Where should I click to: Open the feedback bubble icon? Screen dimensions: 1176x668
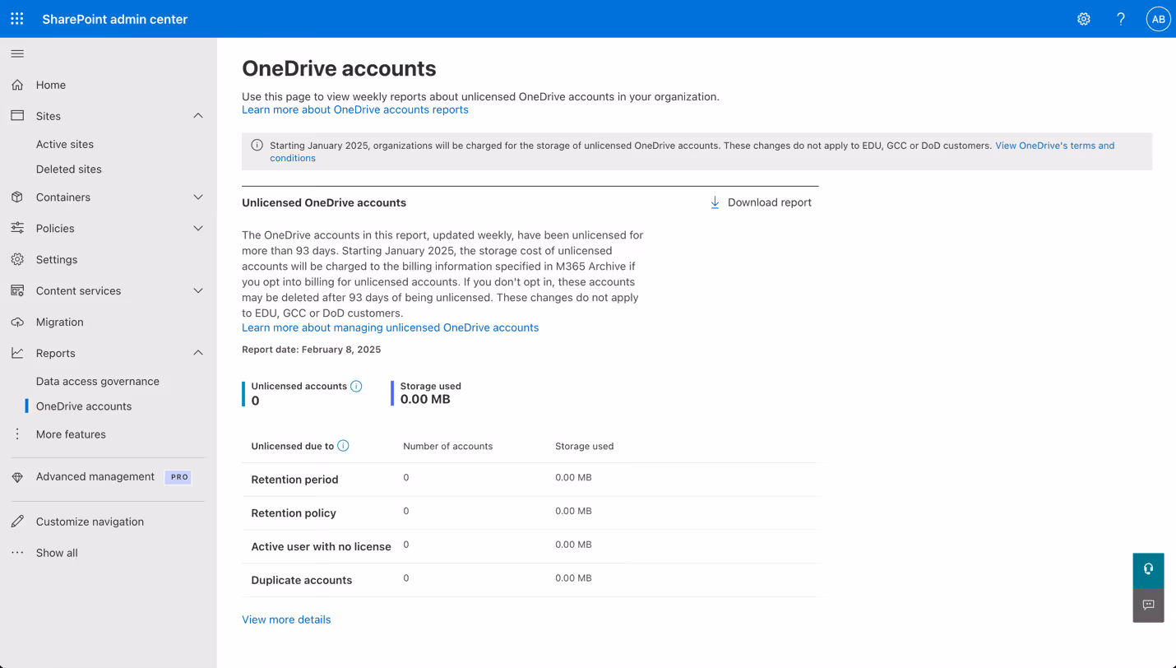[1148, 605]
